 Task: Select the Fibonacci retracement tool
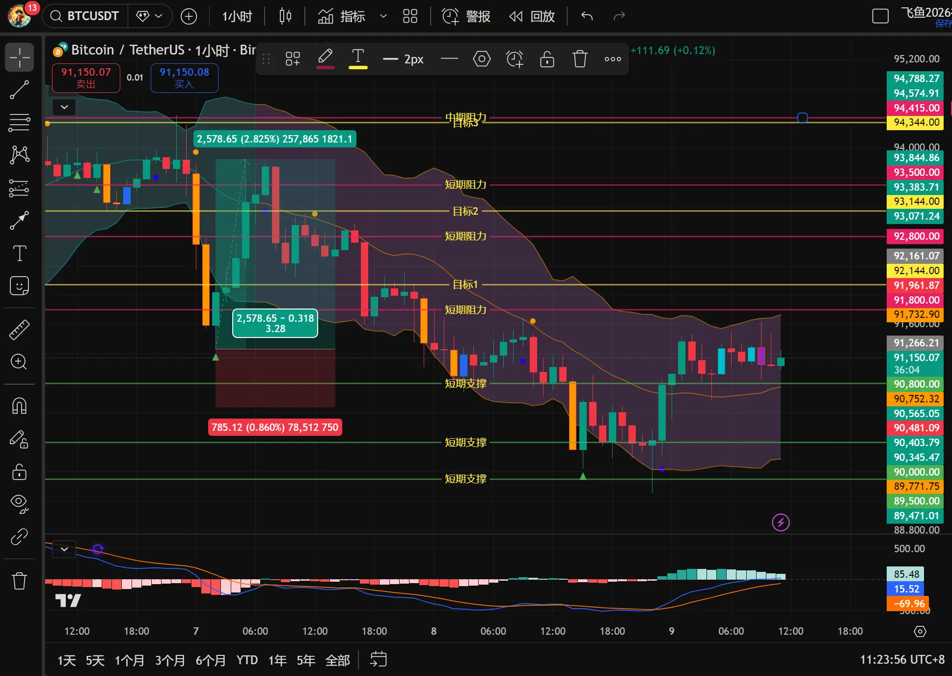click(x=19, y=122)
